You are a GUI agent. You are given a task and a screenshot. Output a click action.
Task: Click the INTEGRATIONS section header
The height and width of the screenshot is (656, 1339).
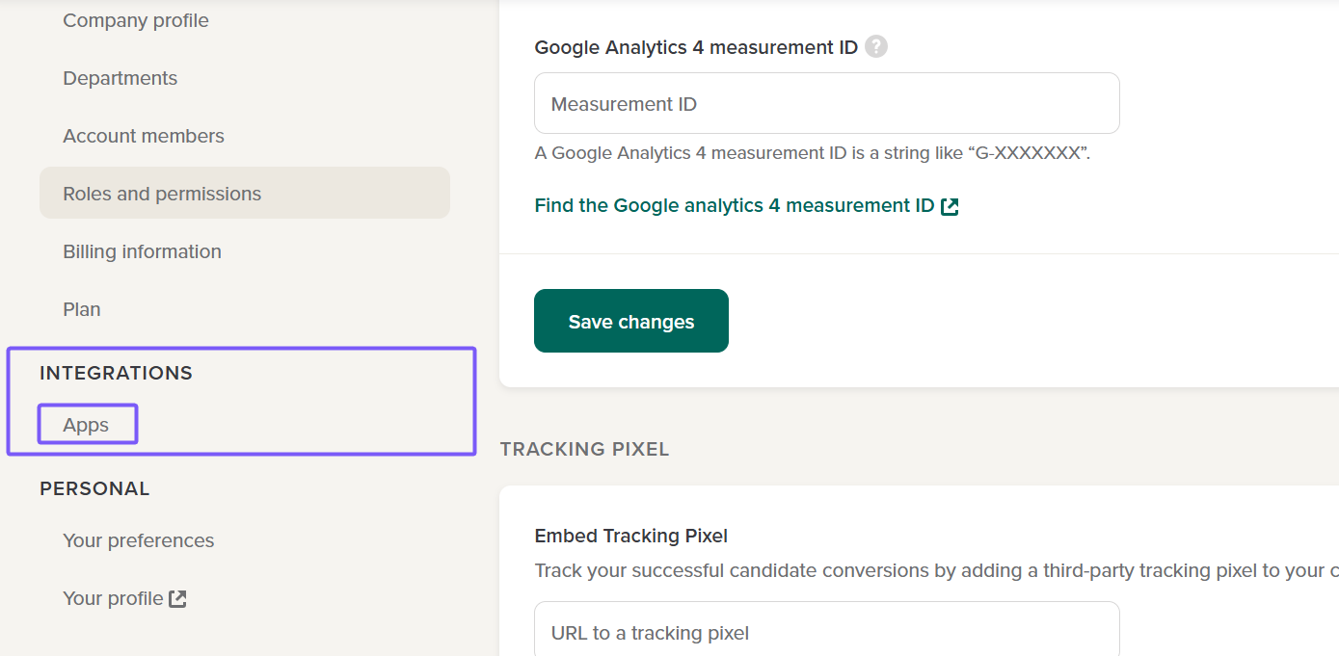[116, 373]
